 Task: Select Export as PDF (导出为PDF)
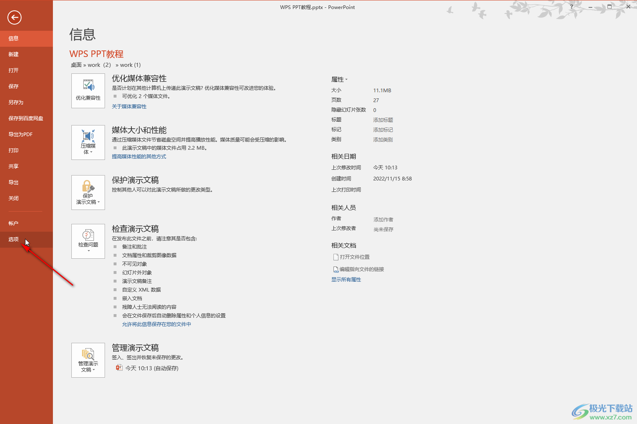click(x=26, y=134)
